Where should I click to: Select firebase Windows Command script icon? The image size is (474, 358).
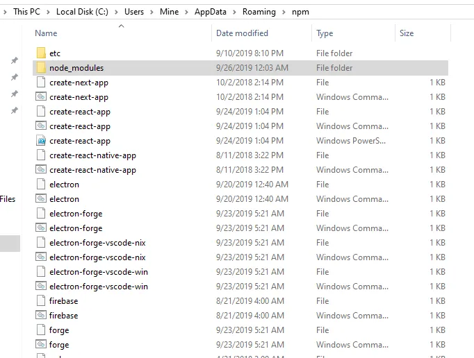(41, 315)
